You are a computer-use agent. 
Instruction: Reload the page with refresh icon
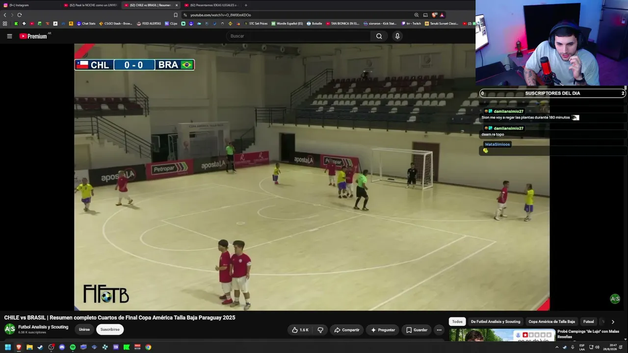pyautogui.click(x=20, y=15)
